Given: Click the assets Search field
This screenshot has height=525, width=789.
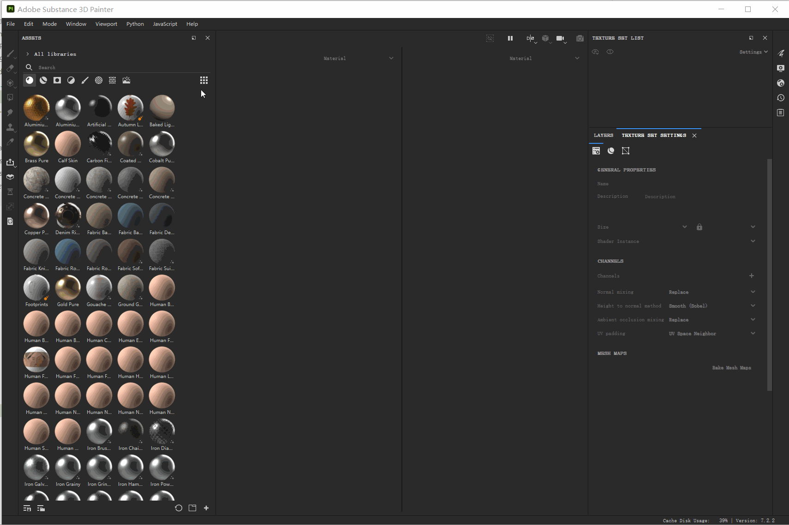Looking at the screenshot, I should (117, 67).
